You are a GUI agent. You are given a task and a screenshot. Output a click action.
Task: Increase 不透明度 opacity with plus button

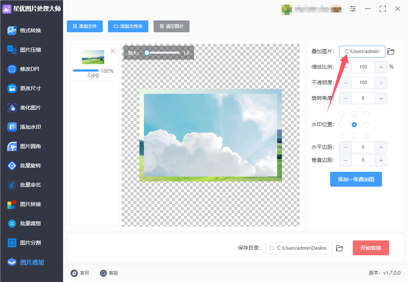[x=381, y=83]
